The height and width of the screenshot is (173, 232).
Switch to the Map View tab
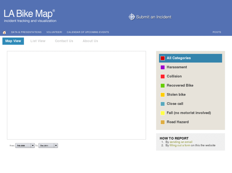[x=13, y=41]
